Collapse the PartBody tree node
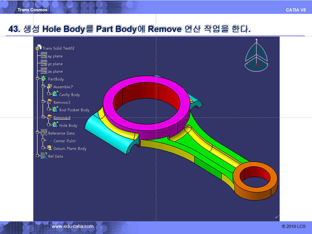The image size is (312, 234). [x=37, y=79]
